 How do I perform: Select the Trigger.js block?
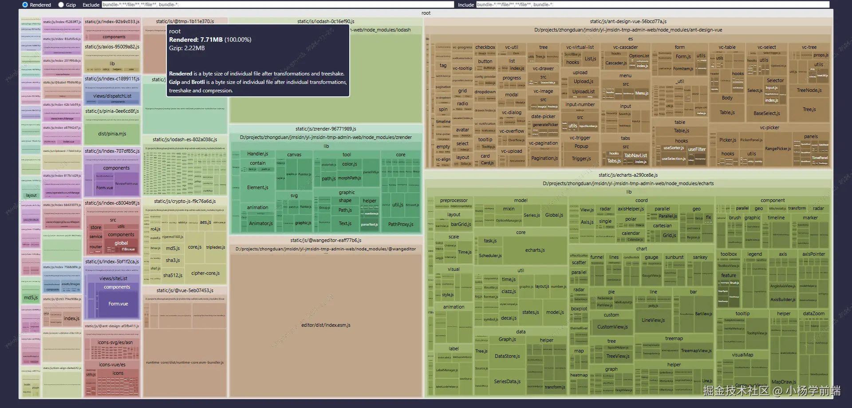(581, 158)
